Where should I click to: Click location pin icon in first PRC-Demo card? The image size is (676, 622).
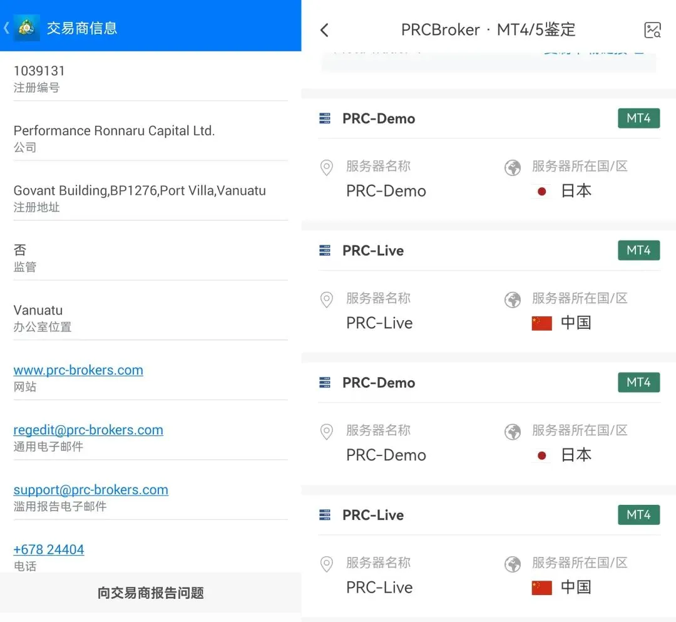tap(326, 167)
